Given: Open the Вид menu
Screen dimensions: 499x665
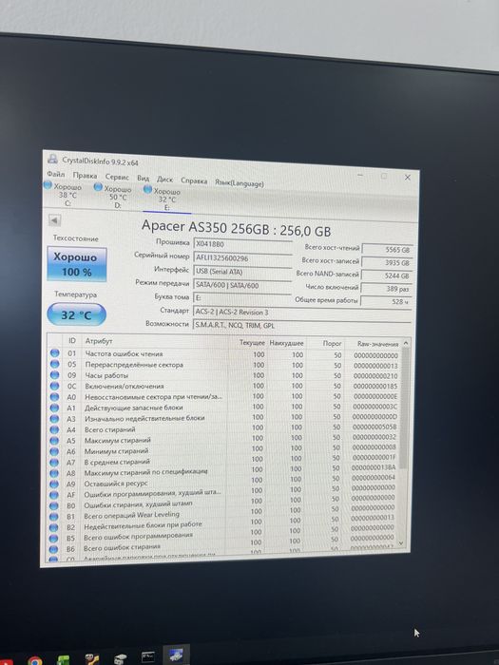Looking at the screenshot, I should (x=143, y=179).
